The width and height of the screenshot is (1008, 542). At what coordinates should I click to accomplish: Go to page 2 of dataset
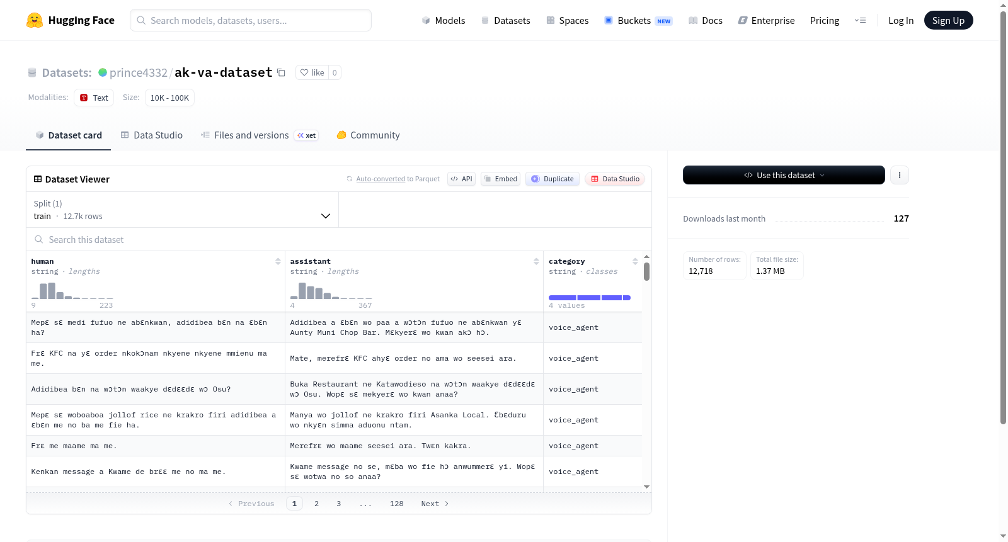point(316,504)
